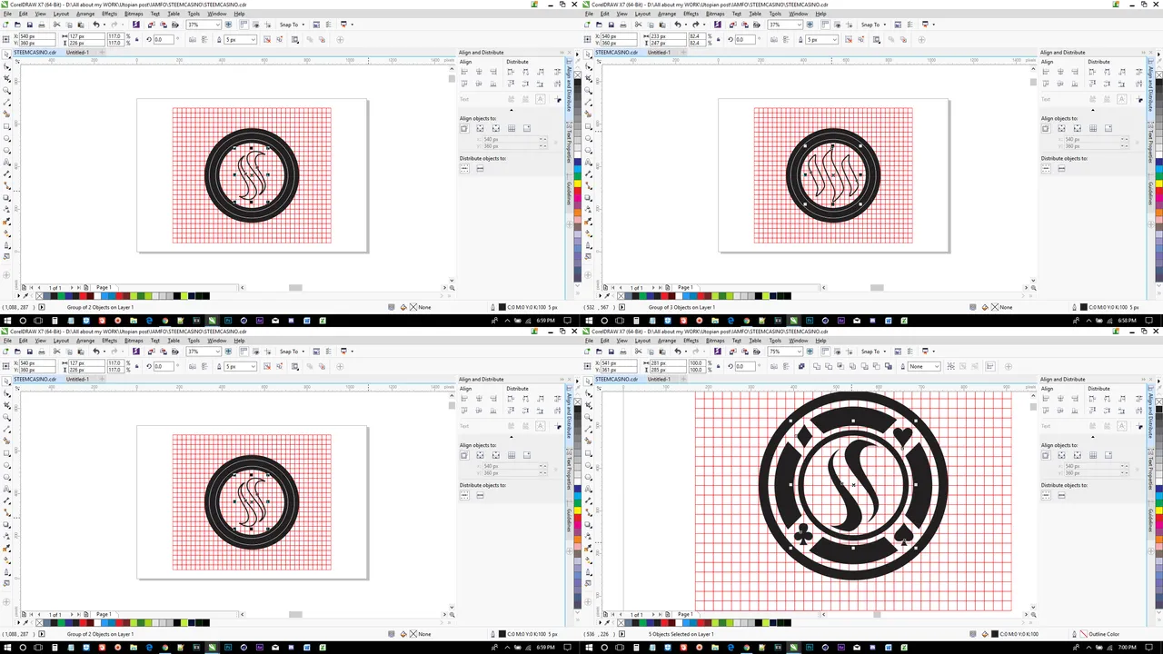
Task: Click the no-color X swatch in bottom-left palette
Action: tap(39, 622)
